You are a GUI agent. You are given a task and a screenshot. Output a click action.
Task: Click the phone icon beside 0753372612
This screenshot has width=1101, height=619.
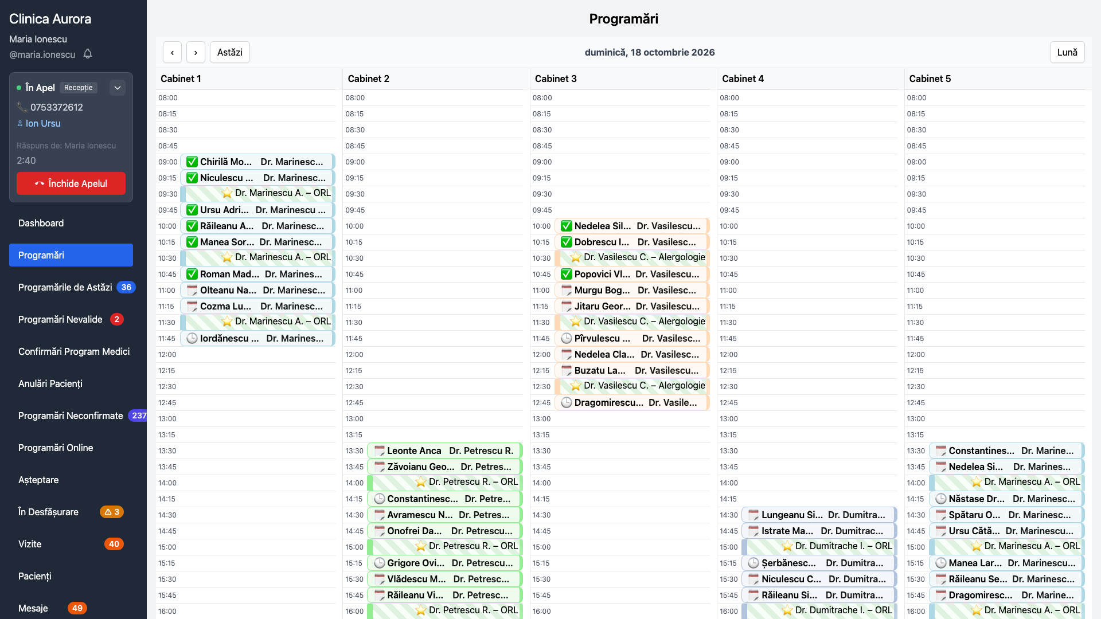(x=22, y=107)
